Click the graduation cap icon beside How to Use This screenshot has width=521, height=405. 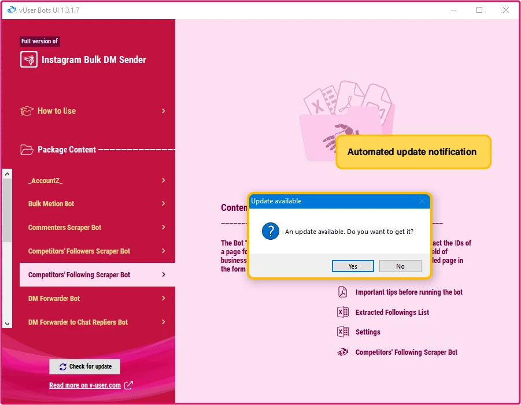coord(27,111)
